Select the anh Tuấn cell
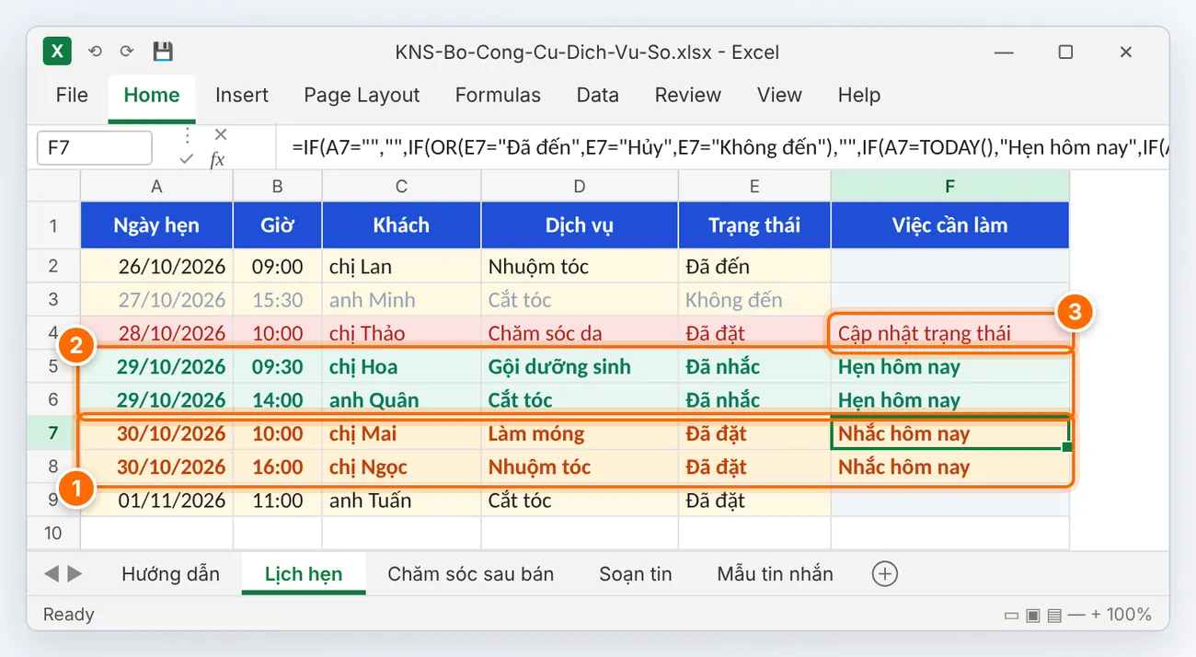 (401, 501)
